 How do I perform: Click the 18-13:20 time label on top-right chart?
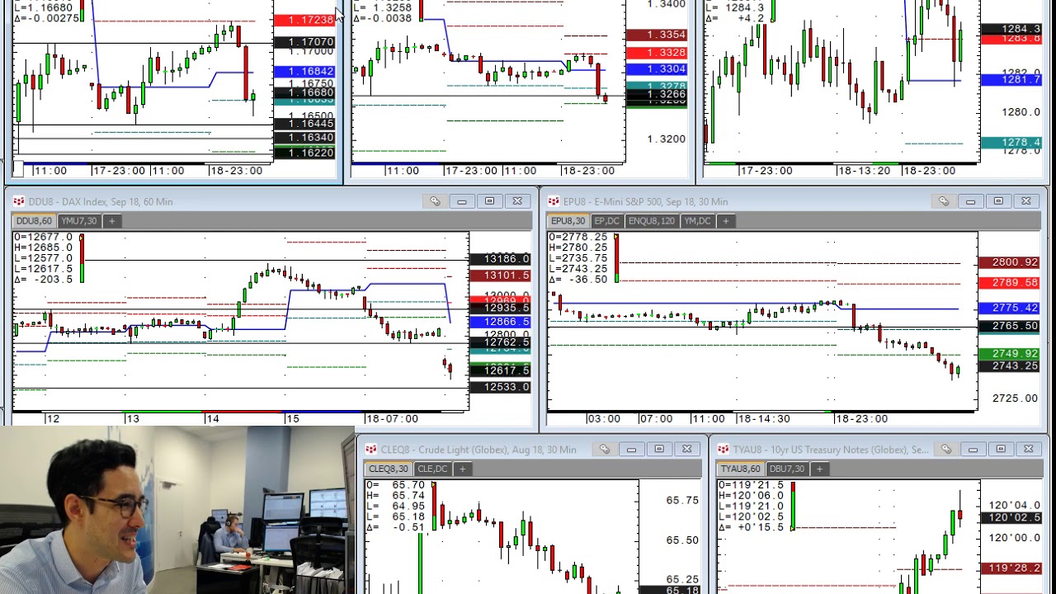[x=865, y=171]
